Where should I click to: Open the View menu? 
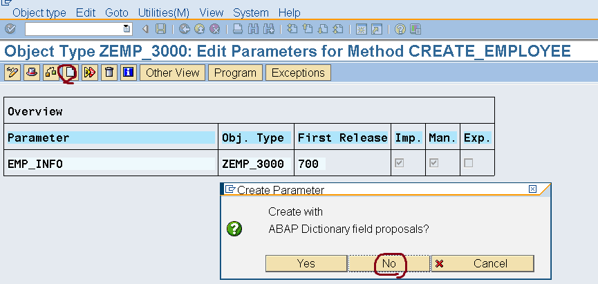212,12
